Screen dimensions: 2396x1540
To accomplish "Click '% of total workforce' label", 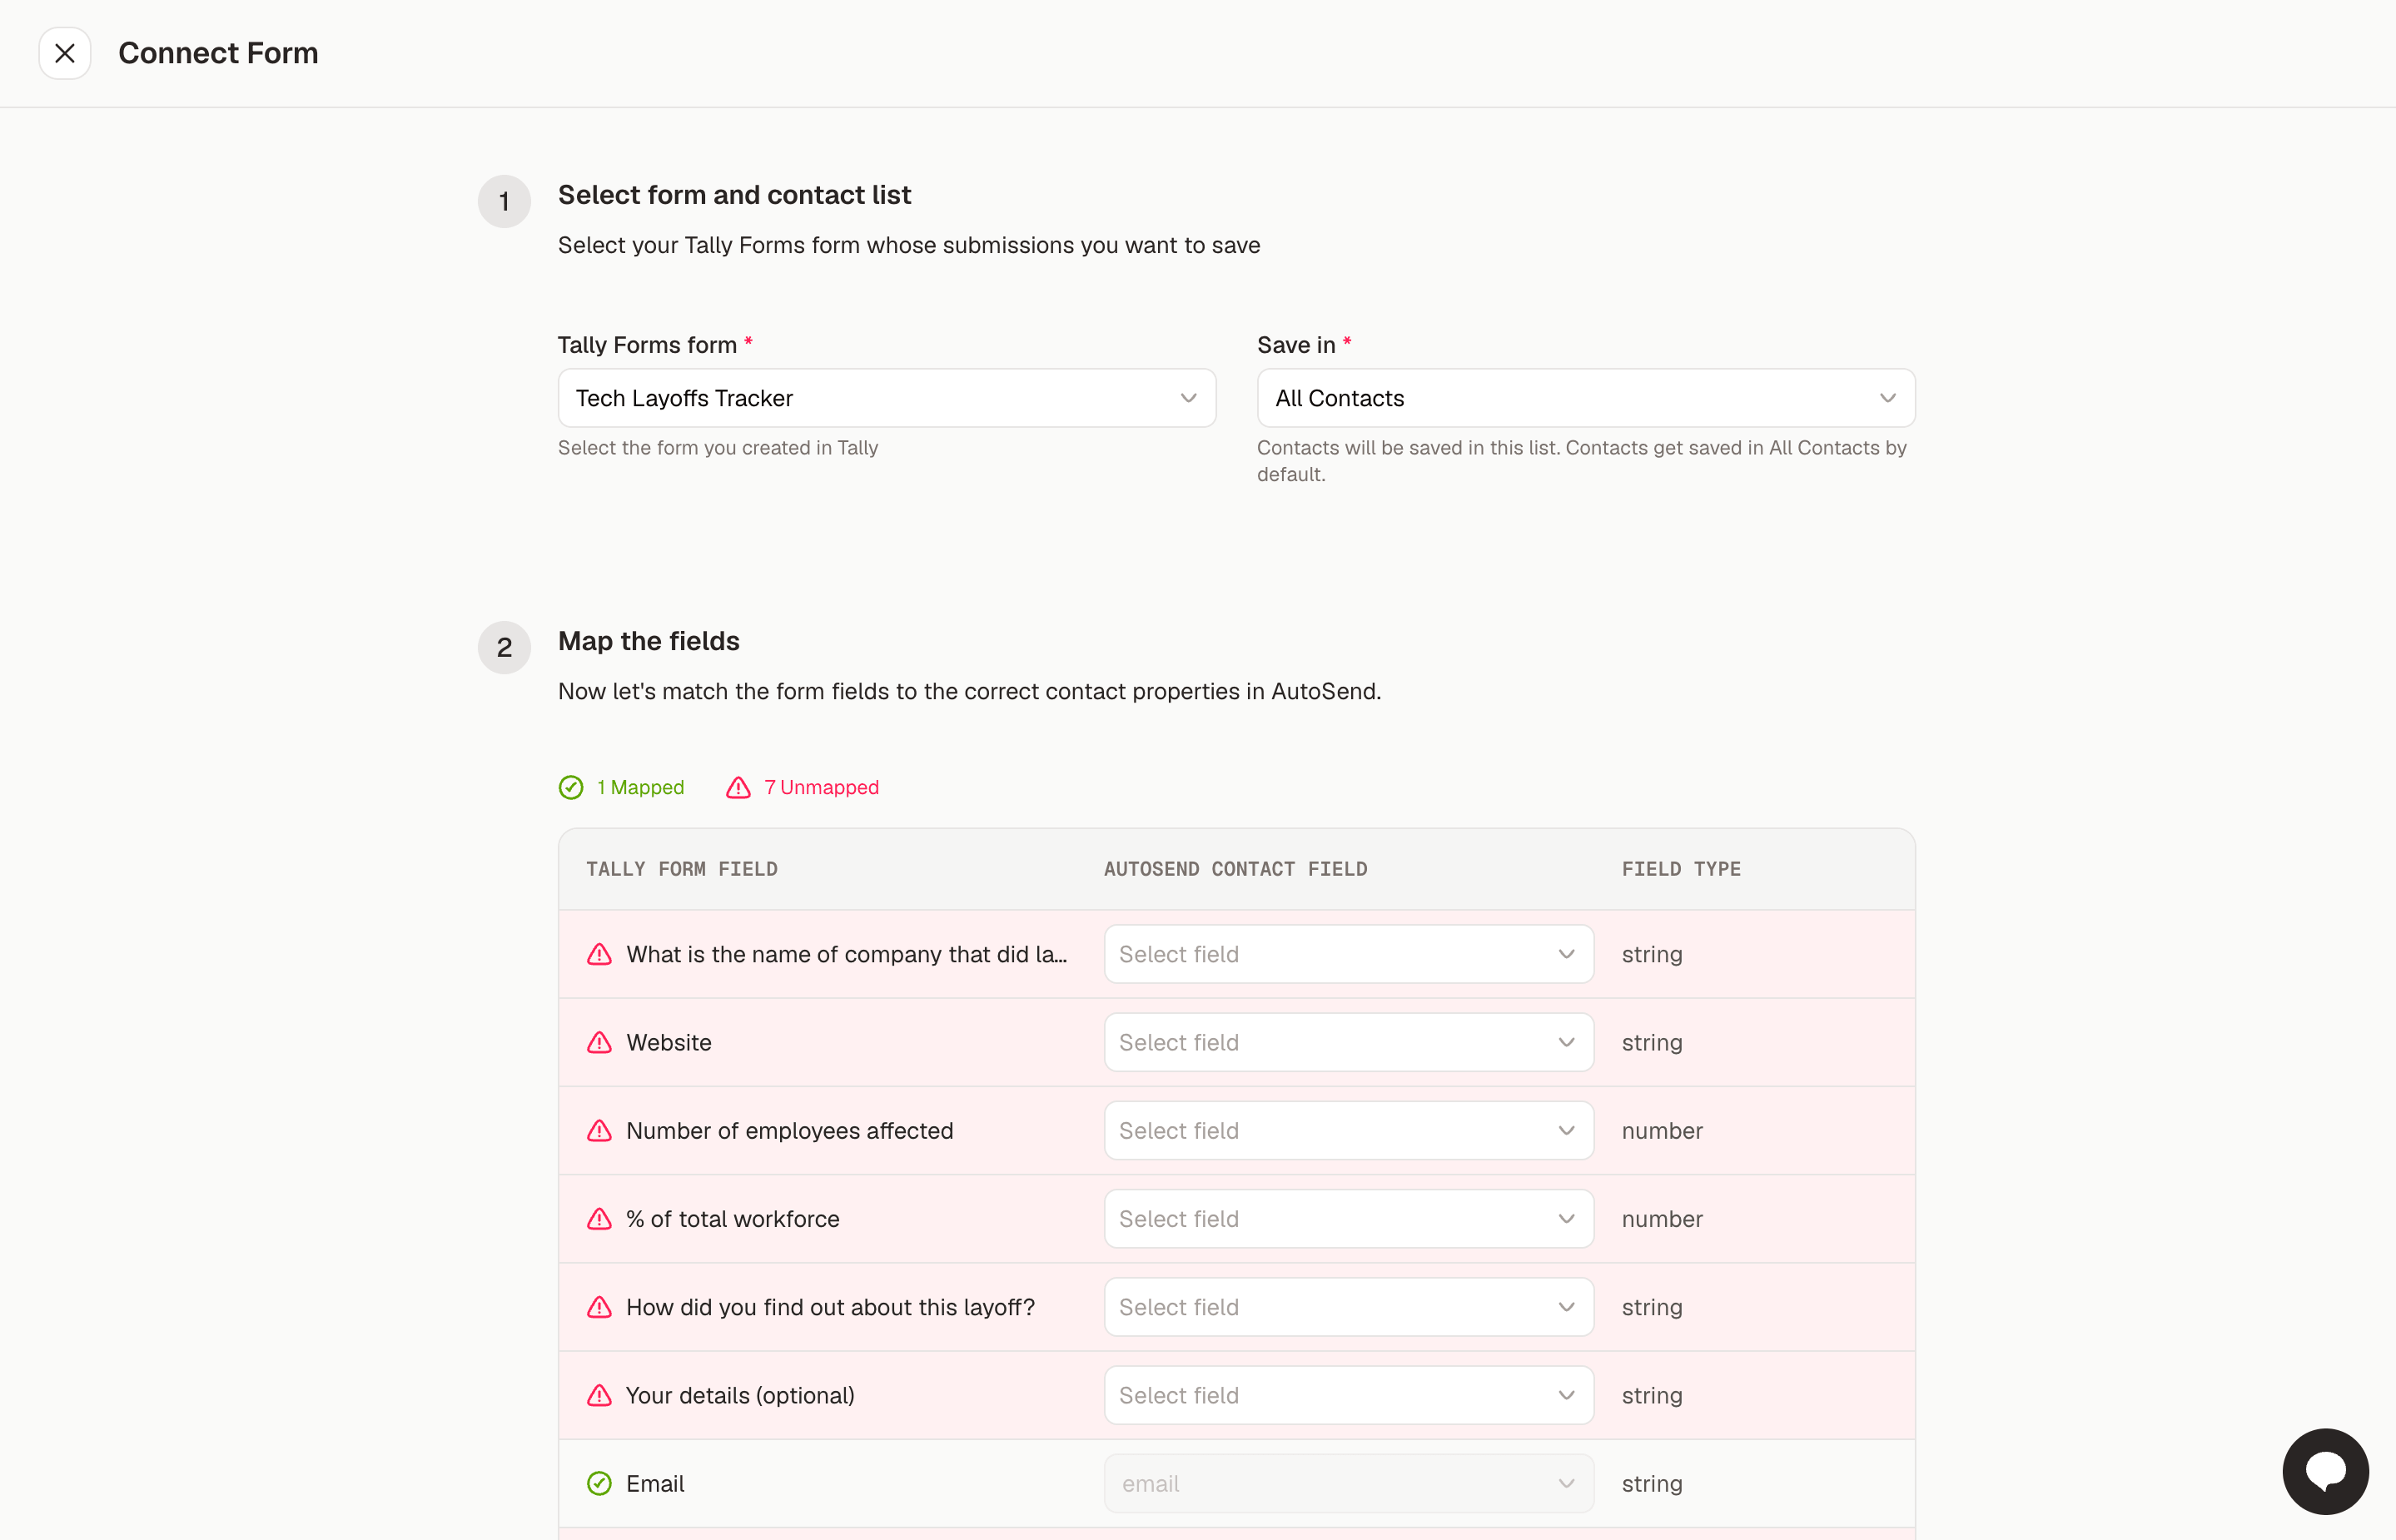I will (733, 1218).
